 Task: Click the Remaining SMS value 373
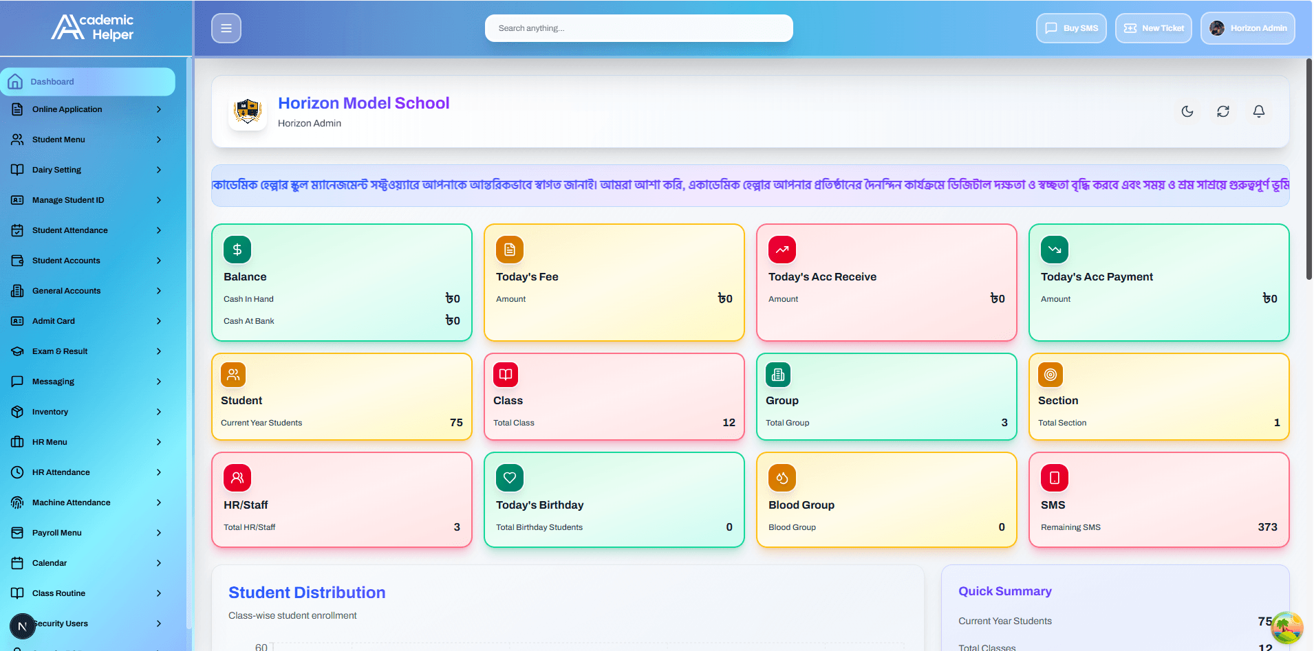coord(1267,527)
